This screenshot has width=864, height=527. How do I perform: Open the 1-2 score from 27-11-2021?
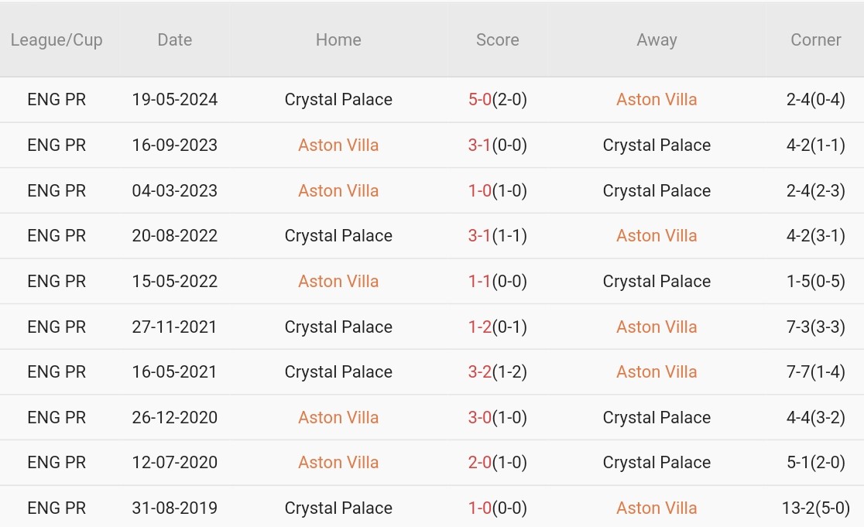(x=480, y=327)
